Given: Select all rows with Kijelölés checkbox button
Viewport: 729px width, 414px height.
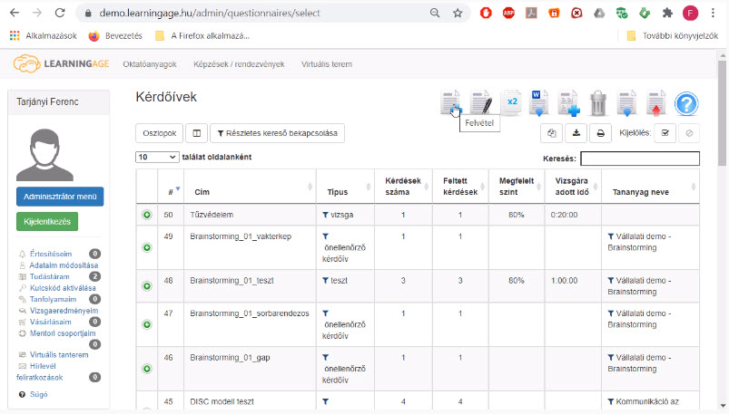Looking at the screenshot, I should [x=665, y=133].
